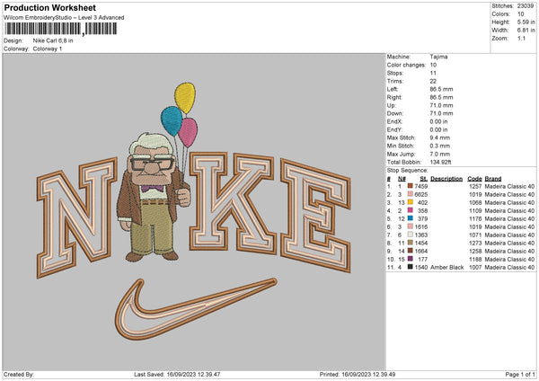Click the 'Down:' measurement label
The image size is (539, 381).
point(394,113)
